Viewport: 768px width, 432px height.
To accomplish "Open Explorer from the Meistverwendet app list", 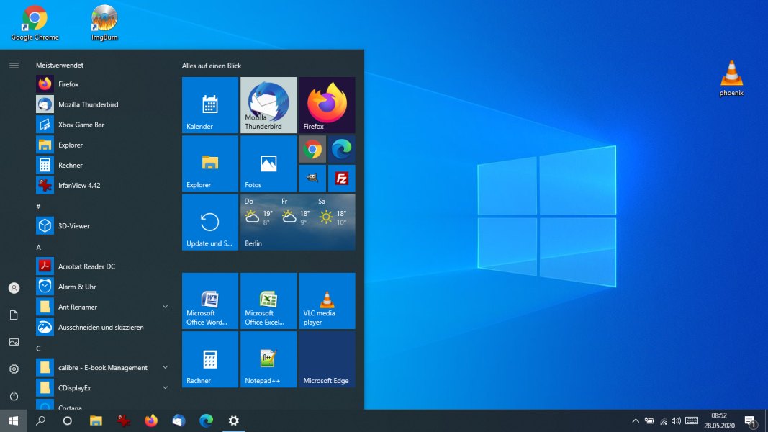I will pyautogui.click(x=102, y=145).
